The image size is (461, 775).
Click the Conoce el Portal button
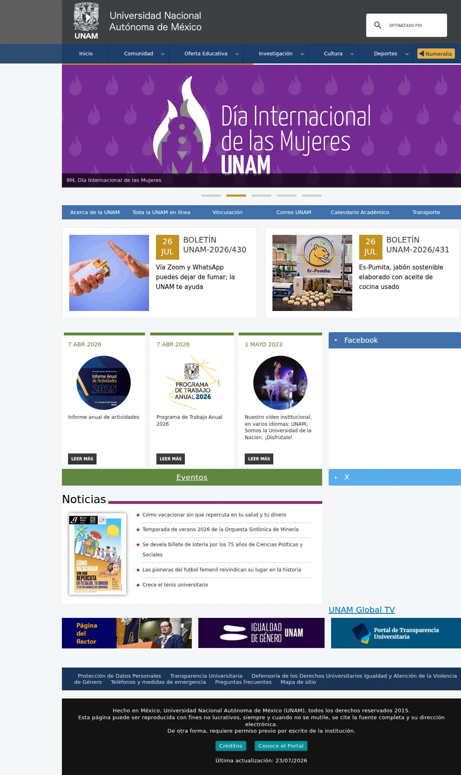tap(281, 746)
